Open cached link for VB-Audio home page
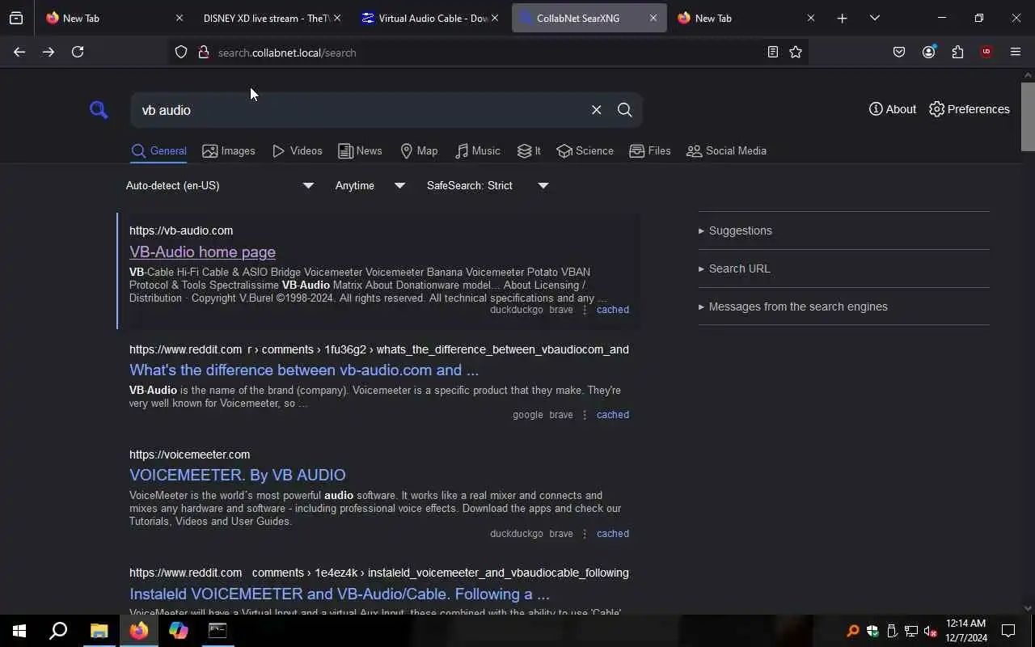 [x=613, y=310]
